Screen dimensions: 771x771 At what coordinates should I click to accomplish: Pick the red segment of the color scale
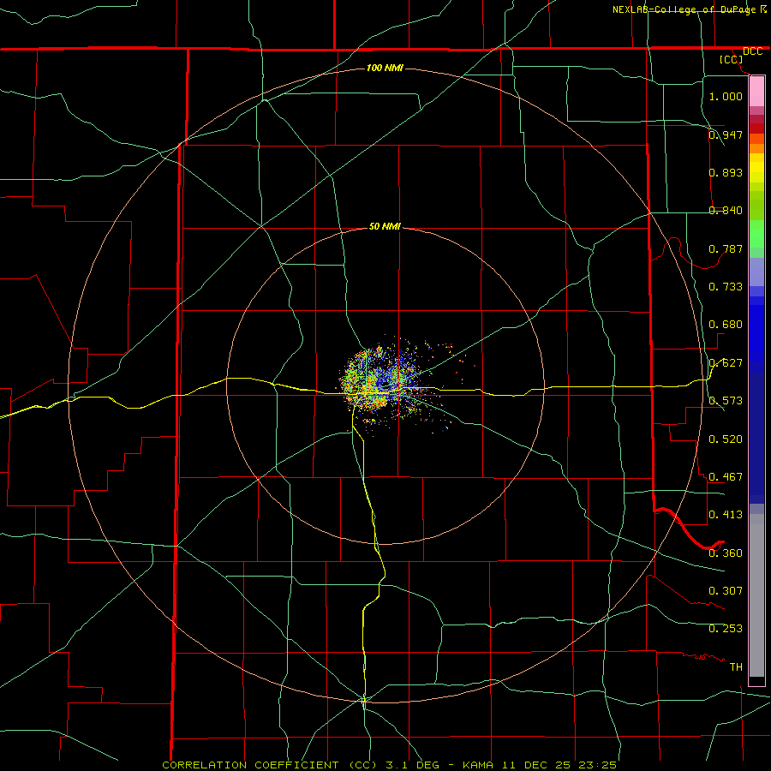tap(756, 128)
